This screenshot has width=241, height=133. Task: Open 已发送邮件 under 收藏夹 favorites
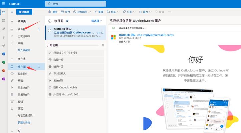[26, 36]
